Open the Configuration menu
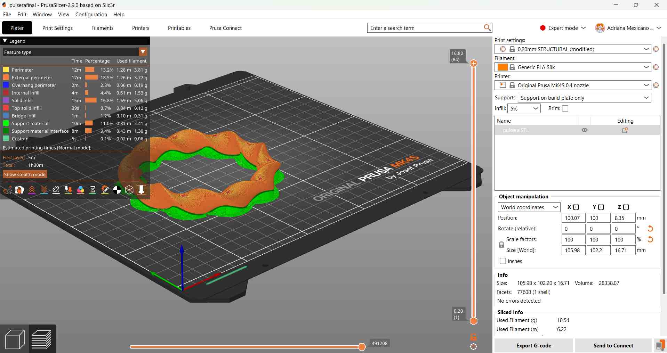Image resolution: width=667 pixels, height=353 pixels. coord(91,15)
